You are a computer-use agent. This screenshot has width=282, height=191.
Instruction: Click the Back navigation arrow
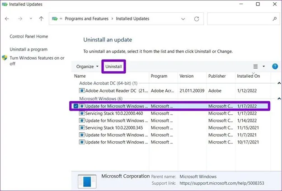[7, 19]
